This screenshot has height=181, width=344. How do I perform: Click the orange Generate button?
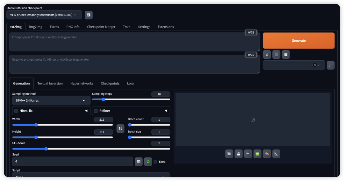click(x=299, y=41)
